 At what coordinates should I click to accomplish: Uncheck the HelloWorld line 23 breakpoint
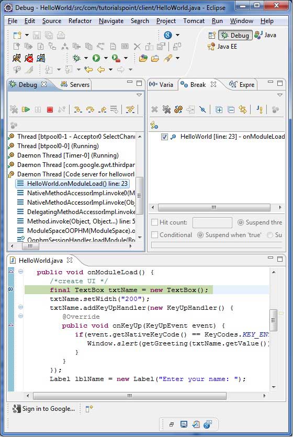pyautogui.click(x=164, y=137)
